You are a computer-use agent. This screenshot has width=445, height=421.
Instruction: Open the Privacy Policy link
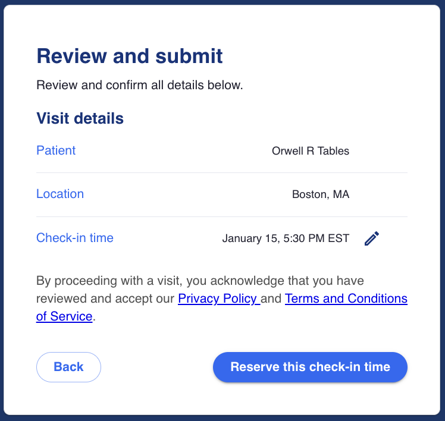(x=218, y=299)
